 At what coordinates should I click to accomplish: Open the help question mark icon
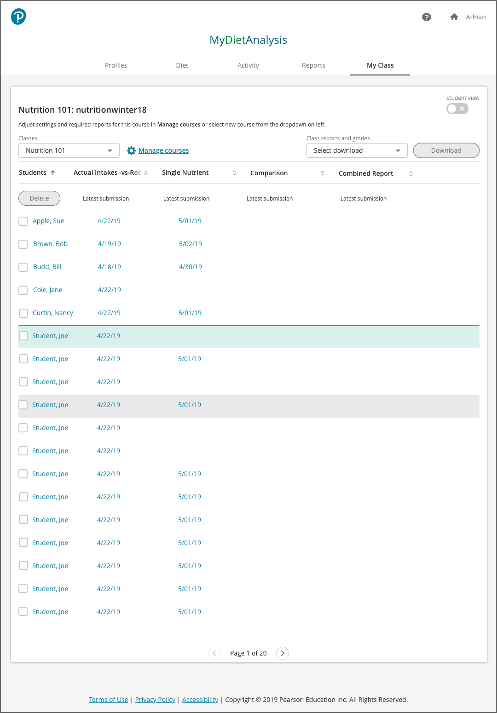(427, 17)
